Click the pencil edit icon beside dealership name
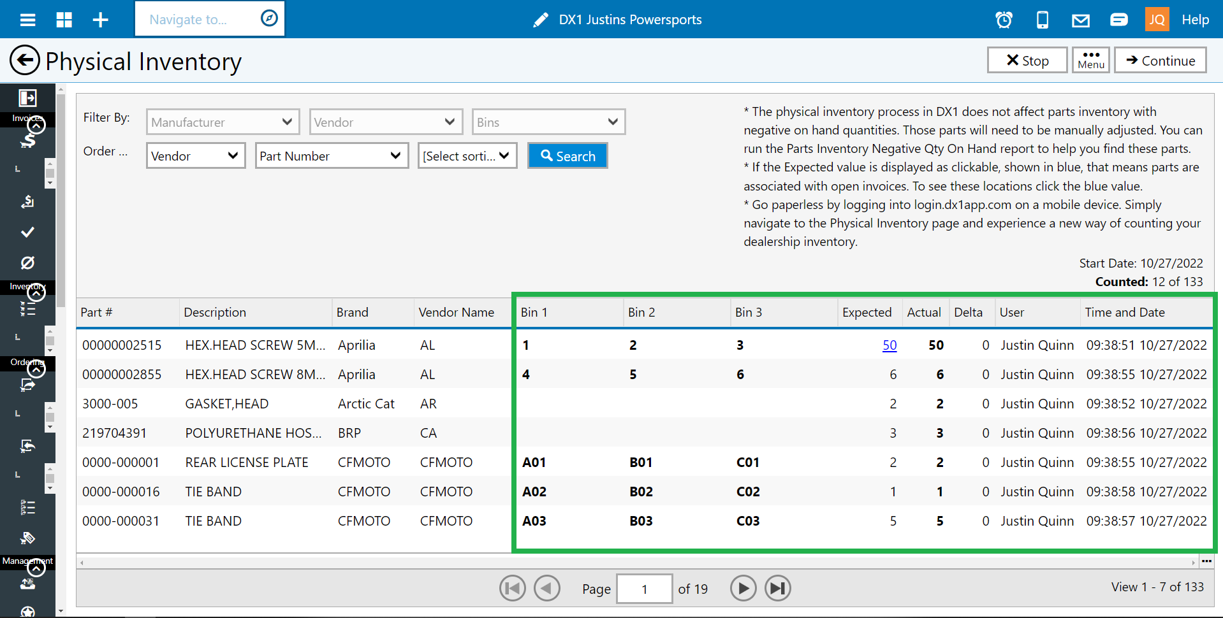 click(541, 20)
